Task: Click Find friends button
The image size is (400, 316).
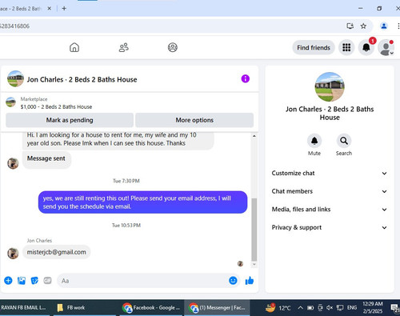Action: pos(314,47)
